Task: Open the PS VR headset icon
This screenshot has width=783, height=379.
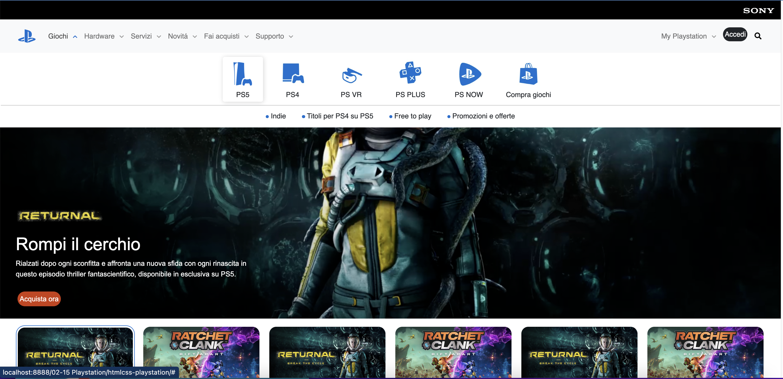Action: point(352,75)
